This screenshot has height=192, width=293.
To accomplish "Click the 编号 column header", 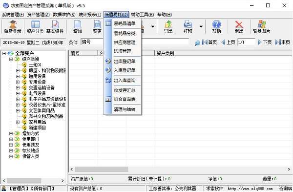I will 83,53.
